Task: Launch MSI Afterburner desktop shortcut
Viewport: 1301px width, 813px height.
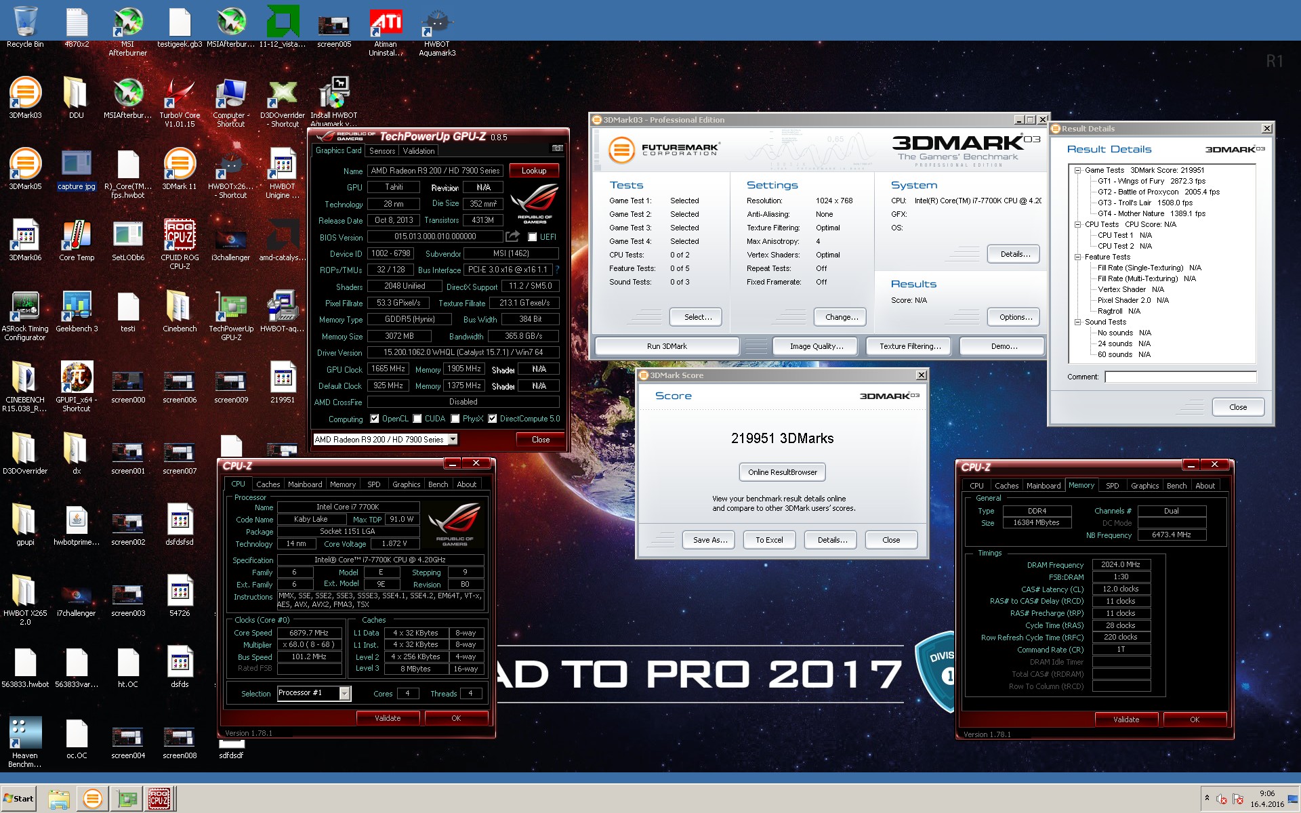Action: (x=127, y=30)
